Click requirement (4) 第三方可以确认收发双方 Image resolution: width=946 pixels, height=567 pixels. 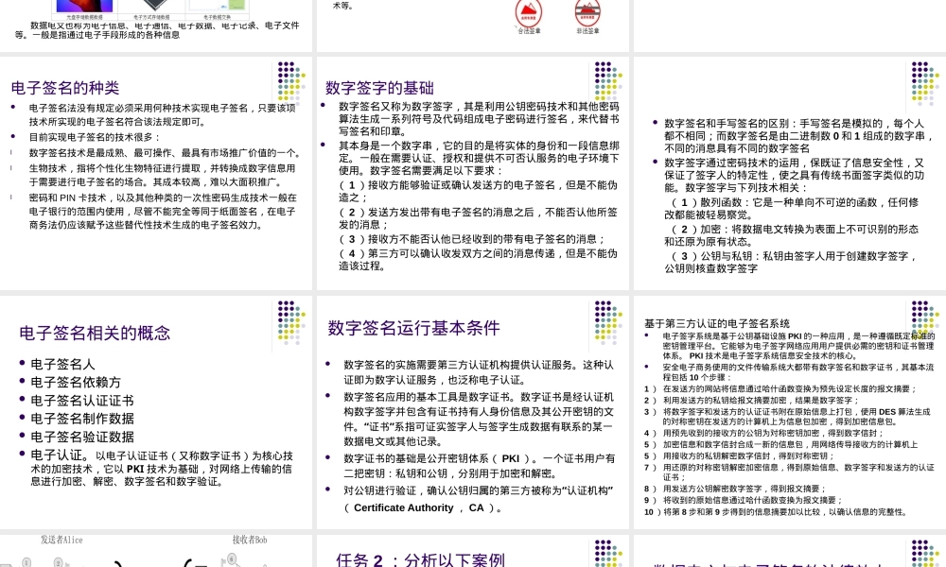coord(478,260)
